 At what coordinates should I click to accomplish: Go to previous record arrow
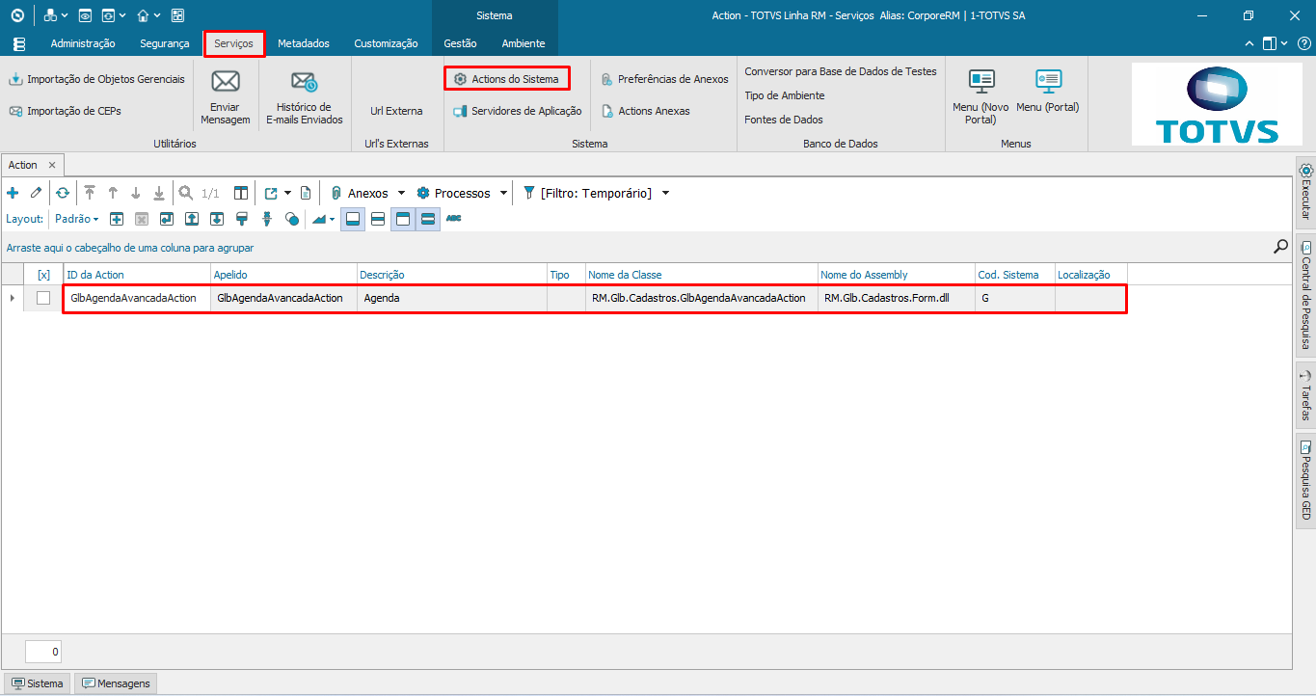click(x=113, y=193)
